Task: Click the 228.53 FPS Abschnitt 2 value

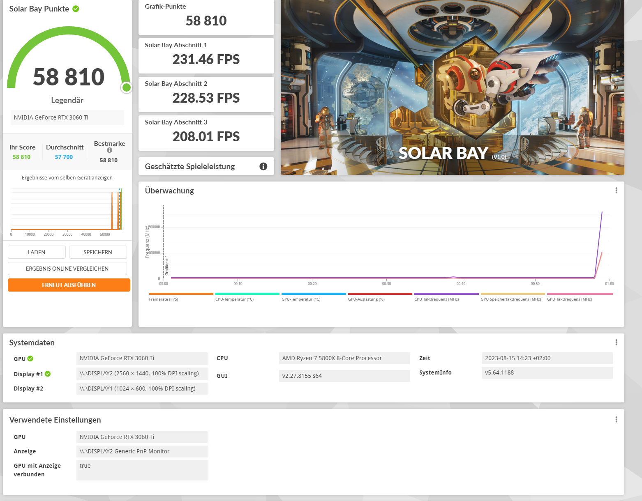Action: (x=206, y=98)
